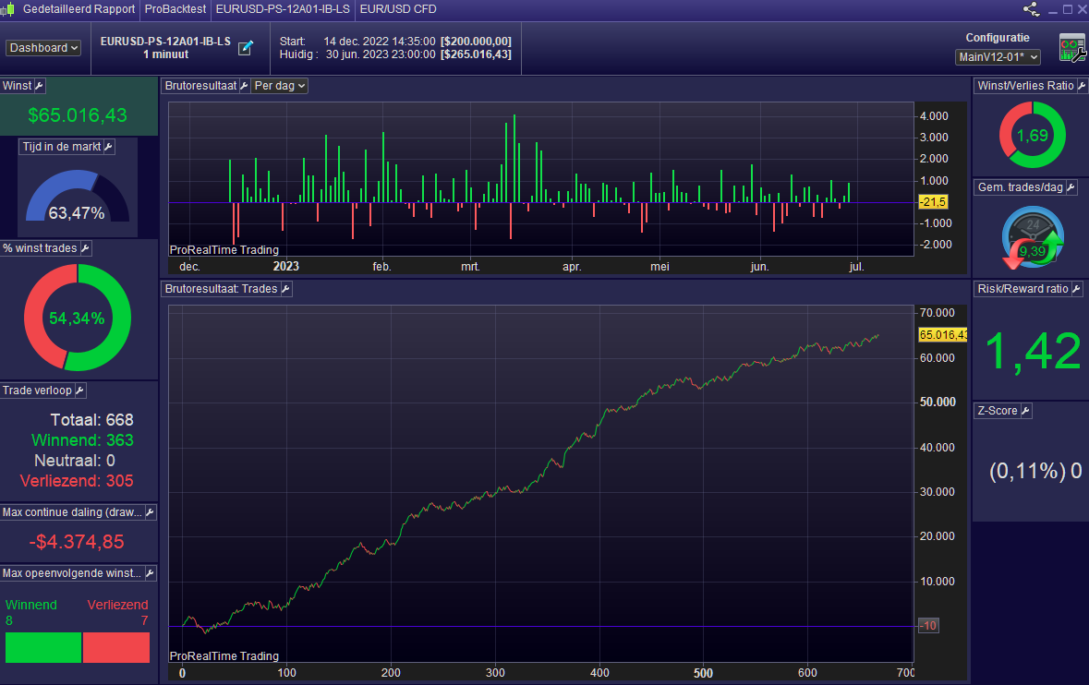1089x685 pixels.
Task: Click the ProRealTime app icon in title bar
Action: (7, 9)
